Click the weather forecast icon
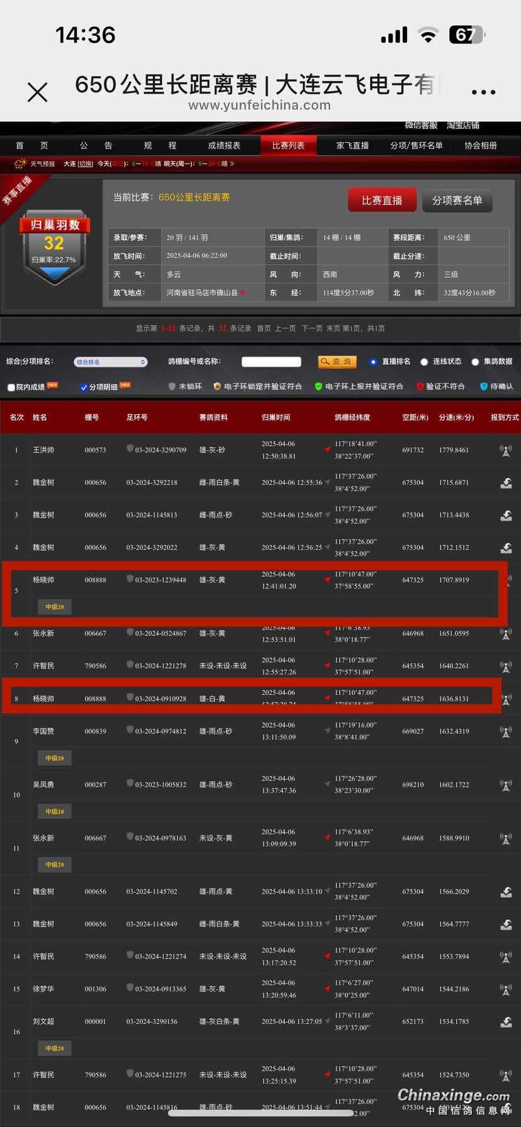Image resolution: width=521 pixels, height=1127 pixels. 20,164
